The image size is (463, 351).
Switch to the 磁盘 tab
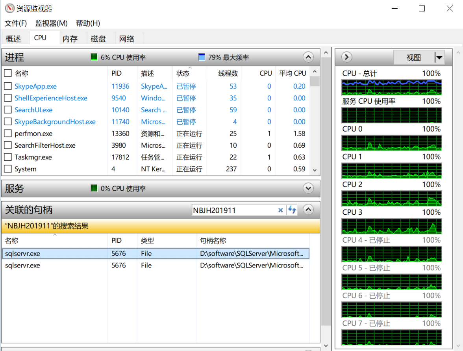tap(98, 39)
